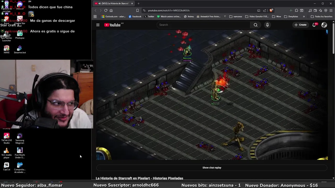The height and width of the screenshot is (188, 335).
Task: Open the YouTube Create menu
Action: point(300,25)
